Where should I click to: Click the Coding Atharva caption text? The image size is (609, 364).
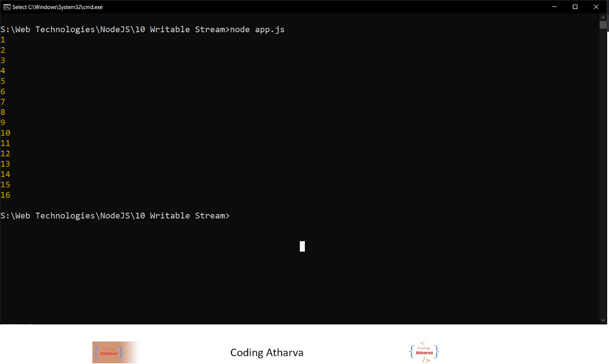pyautogui.click(x=267, y=352)
